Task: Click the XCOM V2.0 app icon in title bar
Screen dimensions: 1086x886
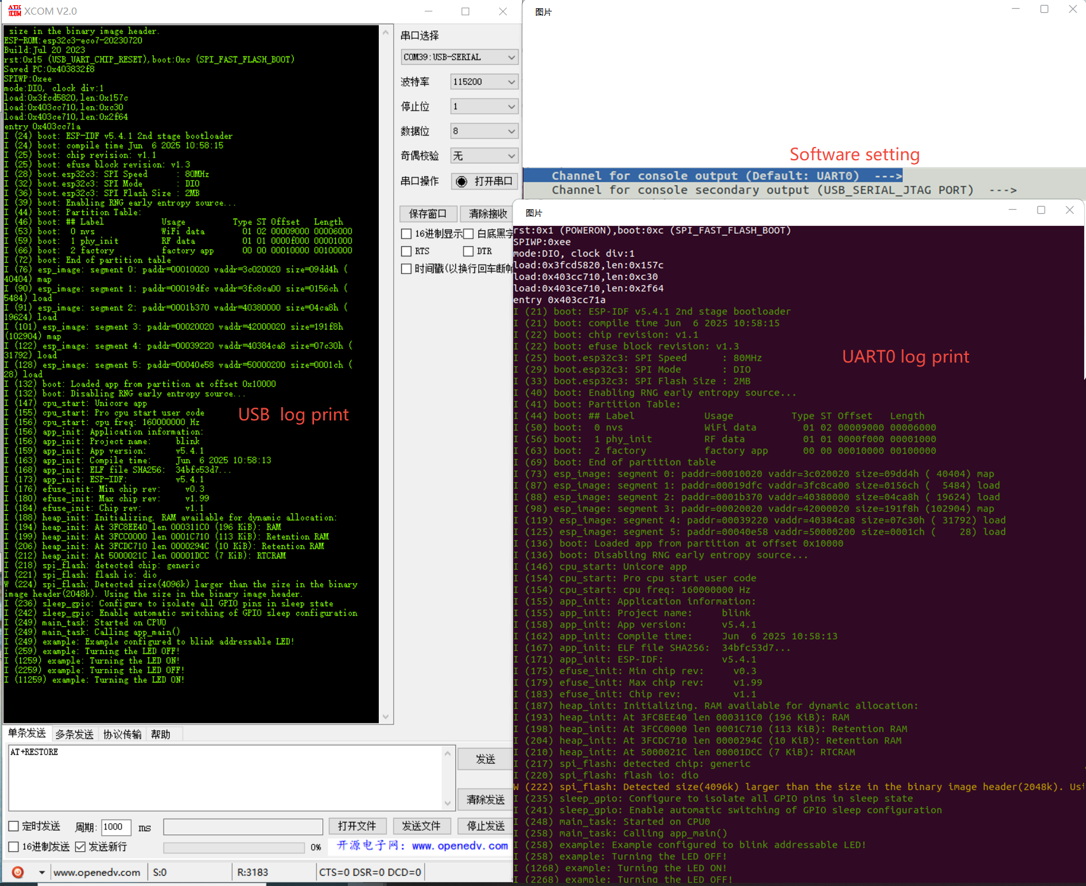Action: pyautogui.click(x=14, y=11)
